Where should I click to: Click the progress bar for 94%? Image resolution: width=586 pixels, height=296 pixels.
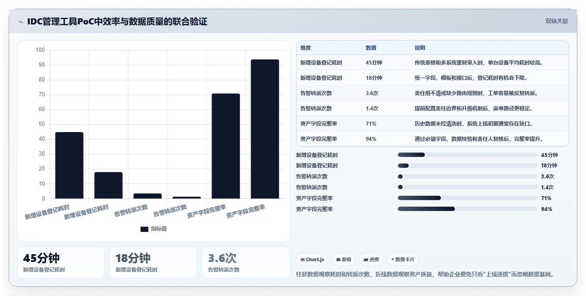coord(467,209)
